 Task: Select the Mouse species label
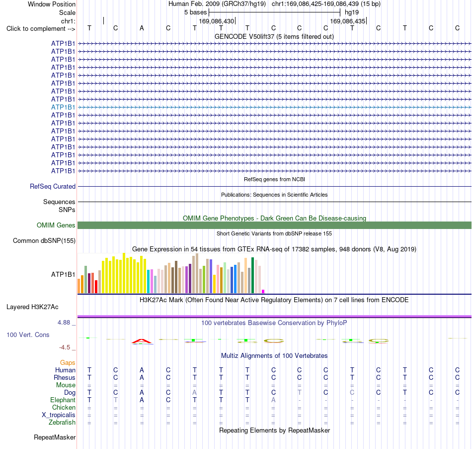(x=66, y=385)
